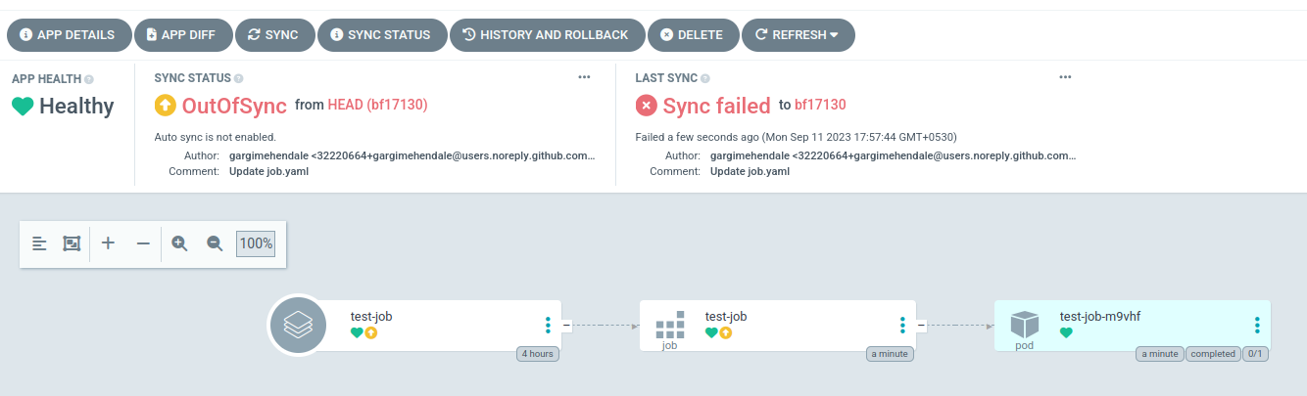Click the group nodes icon in tree toolbar

[x=71, y=243]
